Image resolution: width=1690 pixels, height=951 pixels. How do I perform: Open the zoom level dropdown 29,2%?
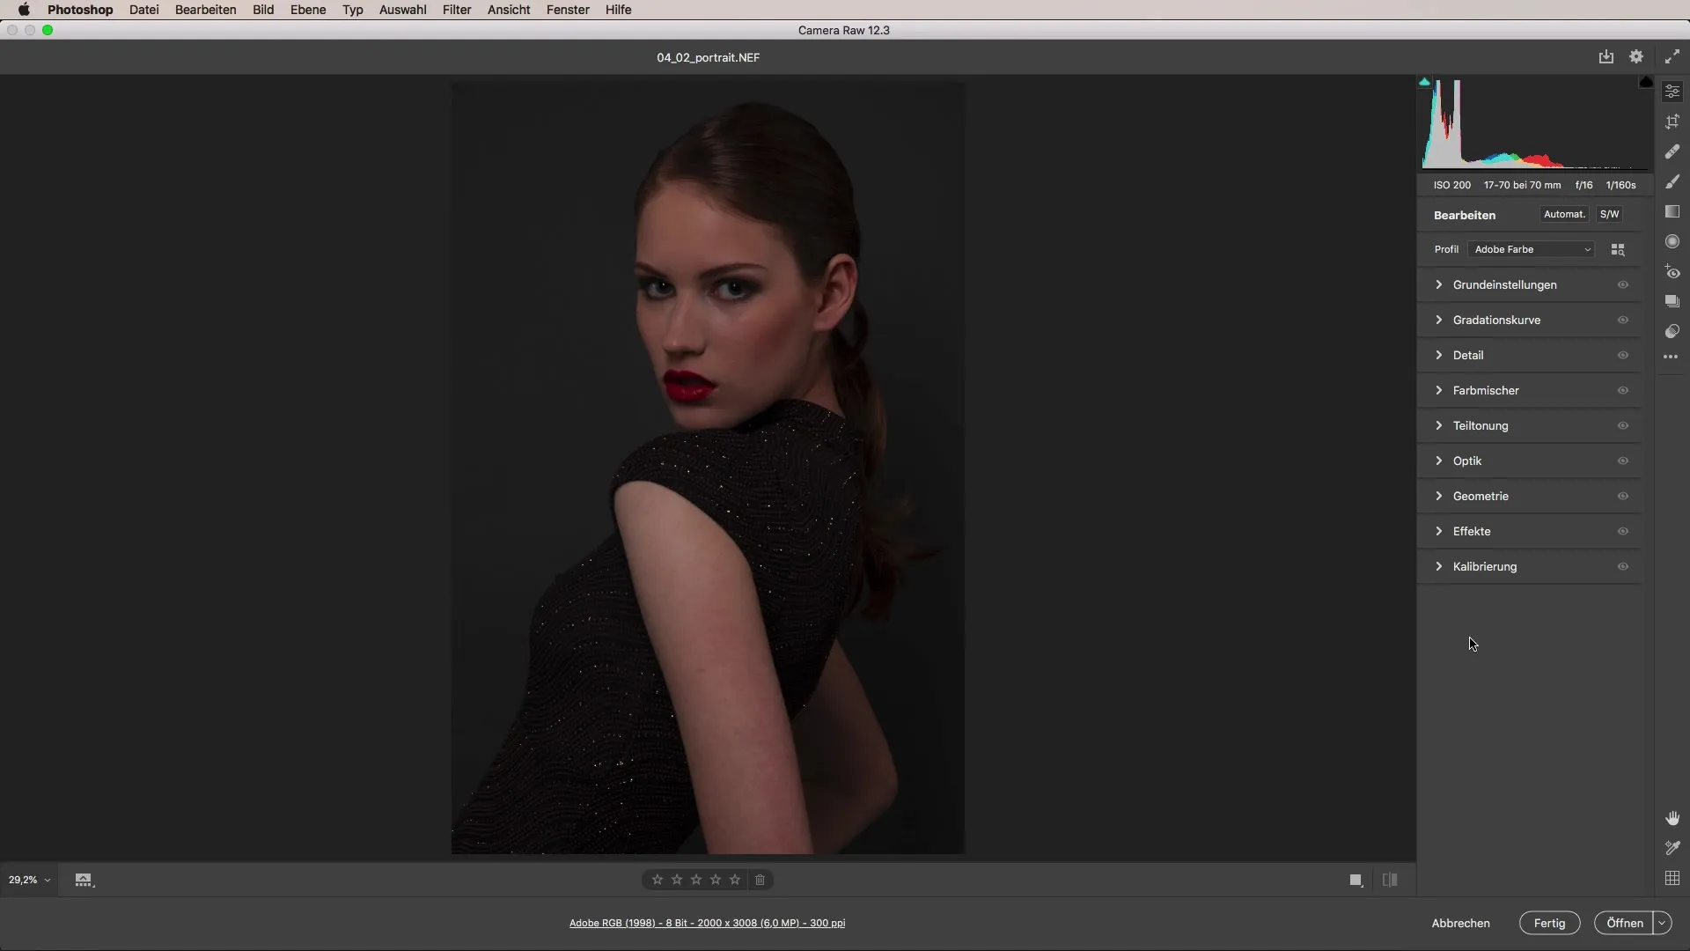click(29, 880)
